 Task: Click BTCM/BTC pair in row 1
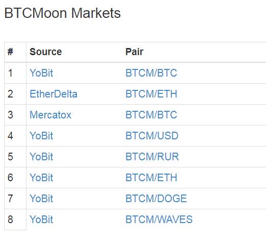point(151,73)
